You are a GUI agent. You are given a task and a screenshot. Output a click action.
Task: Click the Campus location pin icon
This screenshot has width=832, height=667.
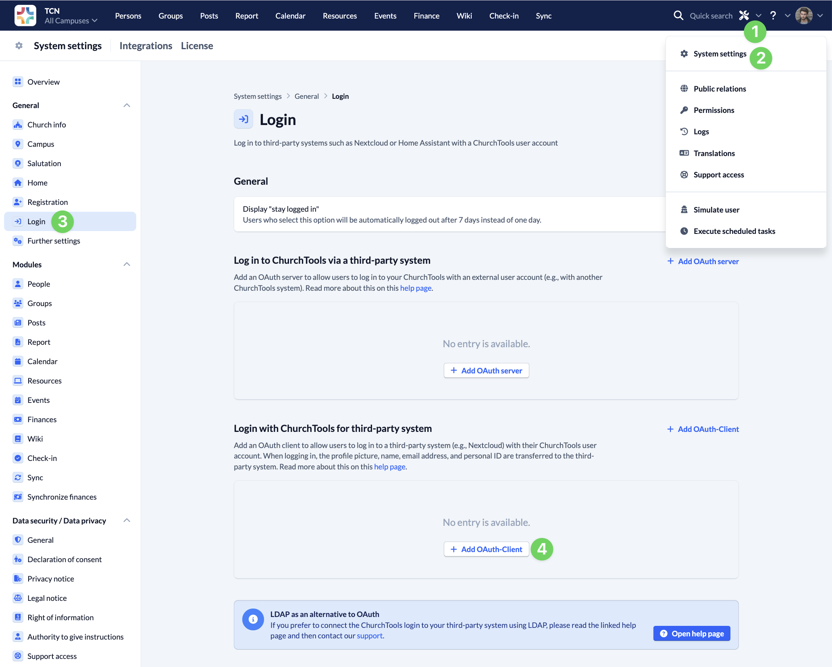(x=18, y=144)
